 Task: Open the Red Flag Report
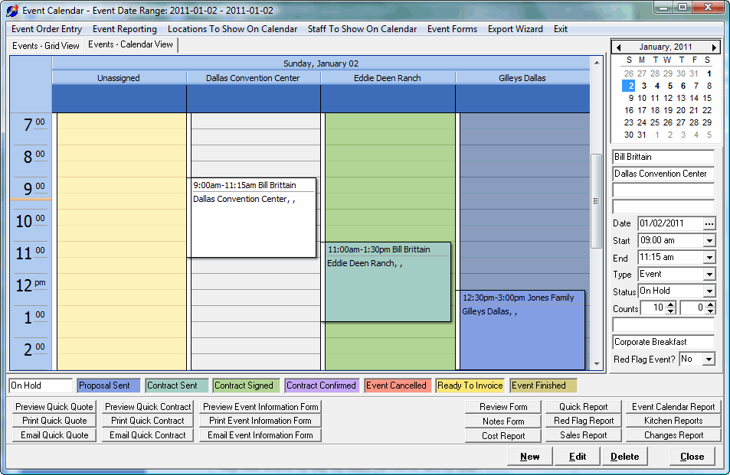click(x=584, y=421)
